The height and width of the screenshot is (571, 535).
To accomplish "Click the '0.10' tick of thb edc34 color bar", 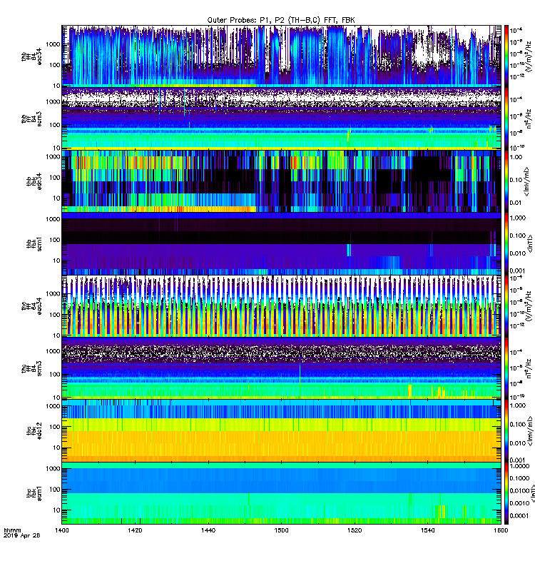I will (x=516, y=180).
